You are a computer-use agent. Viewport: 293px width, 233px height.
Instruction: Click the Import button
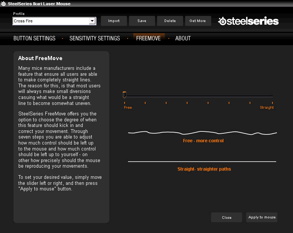click(114, 21)
